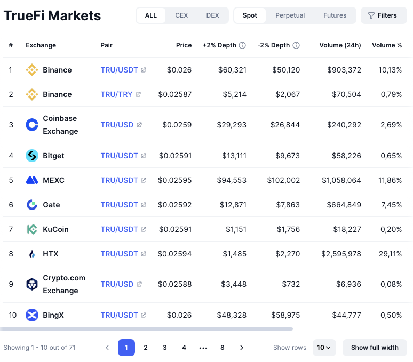Click the external link icon after Gate TRU/USDT
Image resolution: width=413 pixels, height=362 pixels.
[x=144, y=205]
